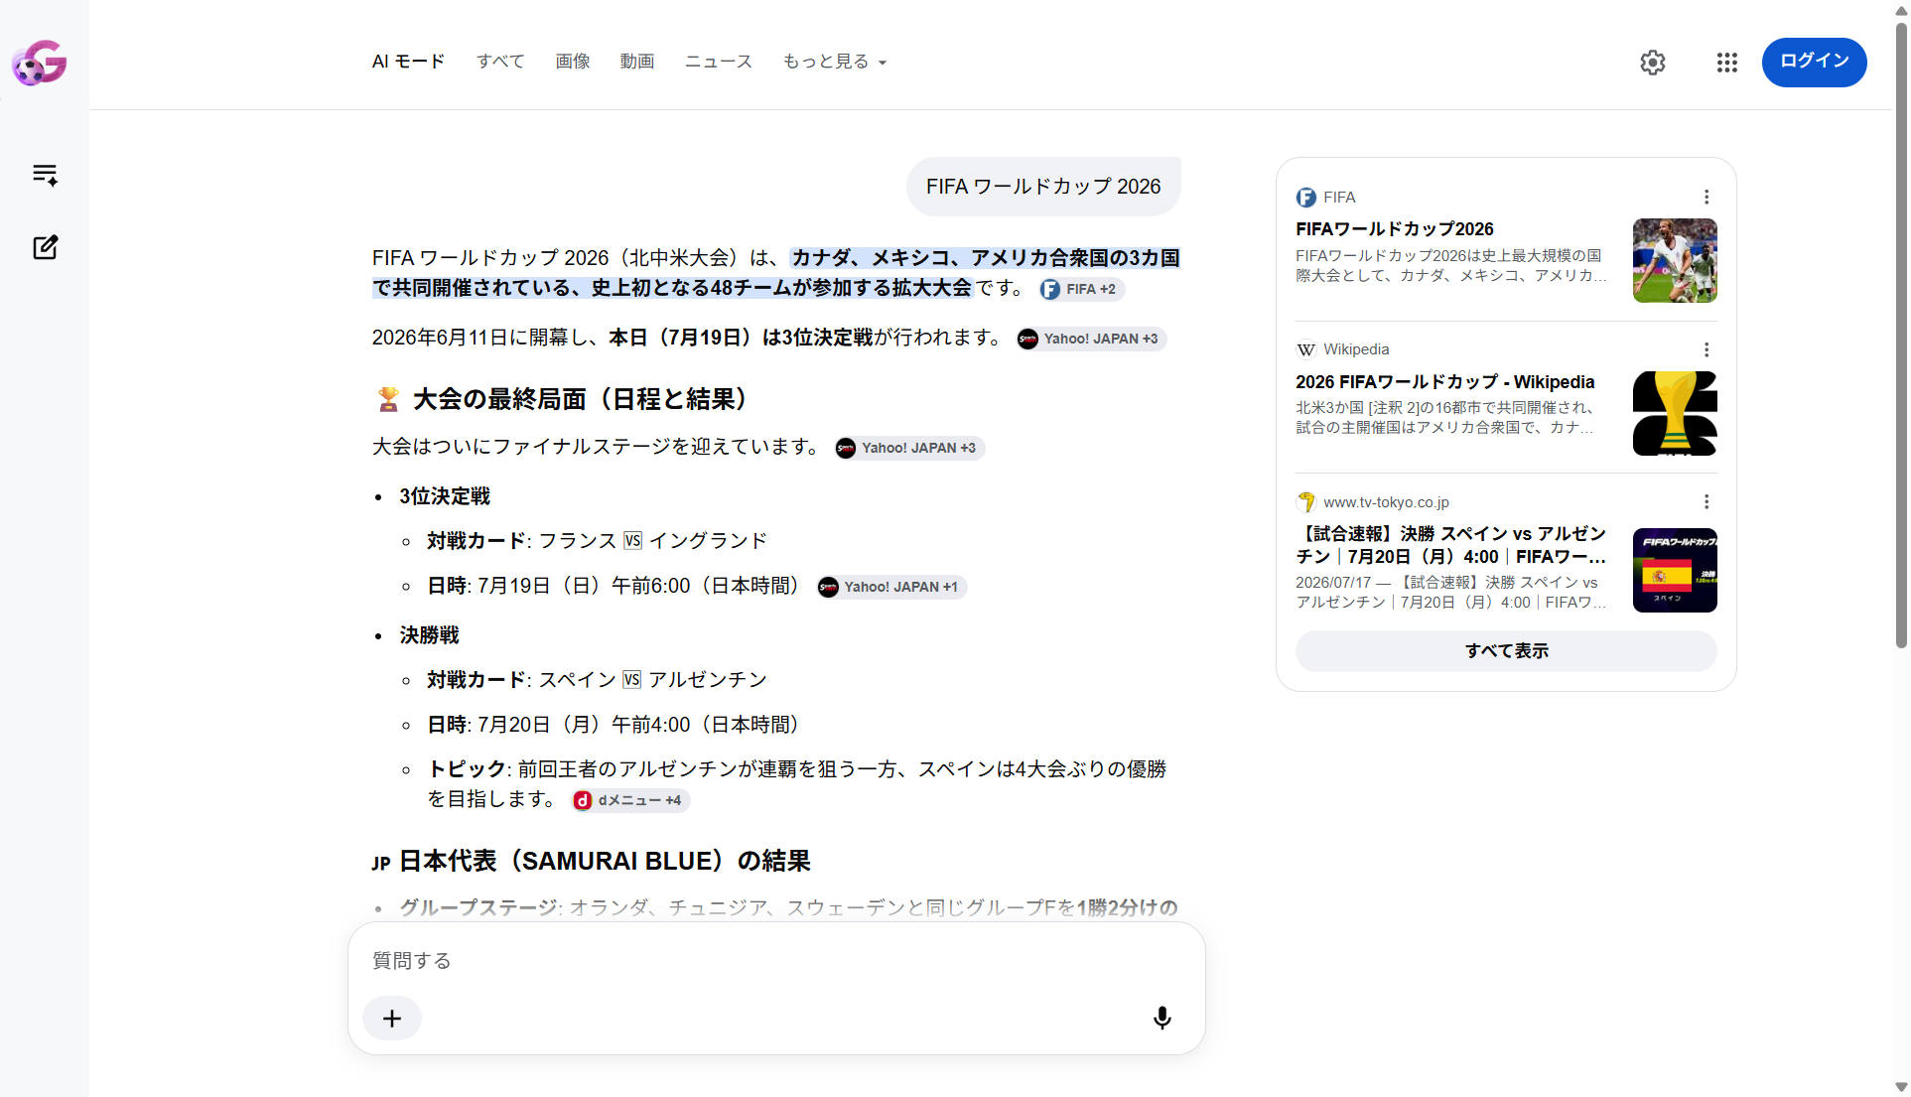Switch to the 動画 tab
The width and height of the screenshot is (1911, 1097).
pos(637,62)
